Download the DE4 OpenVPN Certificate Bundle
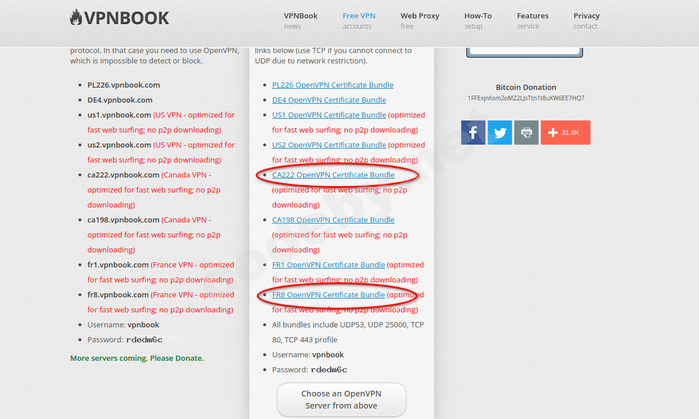 [x=328, y=100]
